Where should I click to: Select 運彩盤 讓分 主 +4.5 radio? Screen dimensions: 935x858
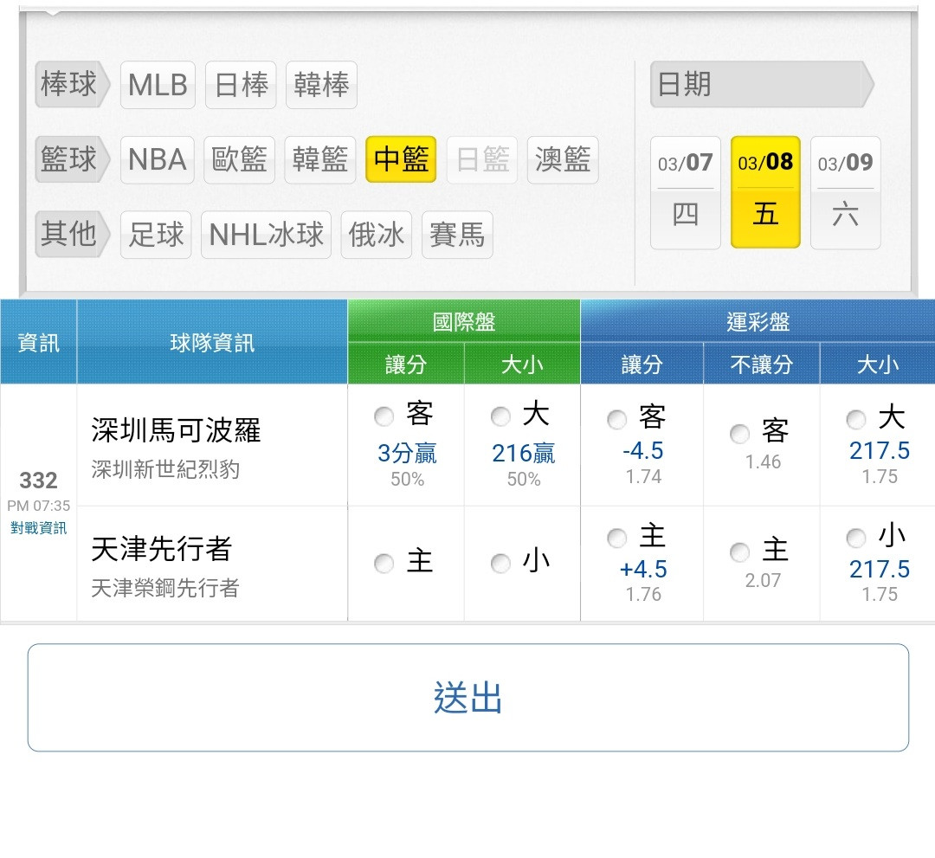pos(616,539)
